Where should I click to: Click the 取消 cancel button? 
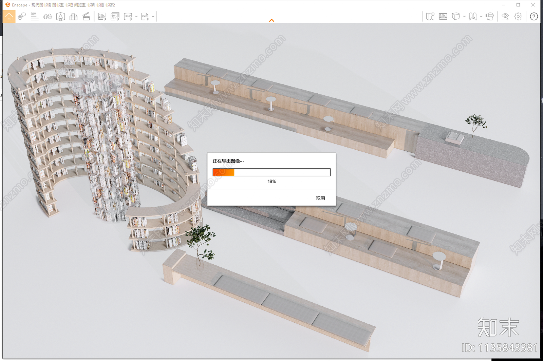(321, 198)
